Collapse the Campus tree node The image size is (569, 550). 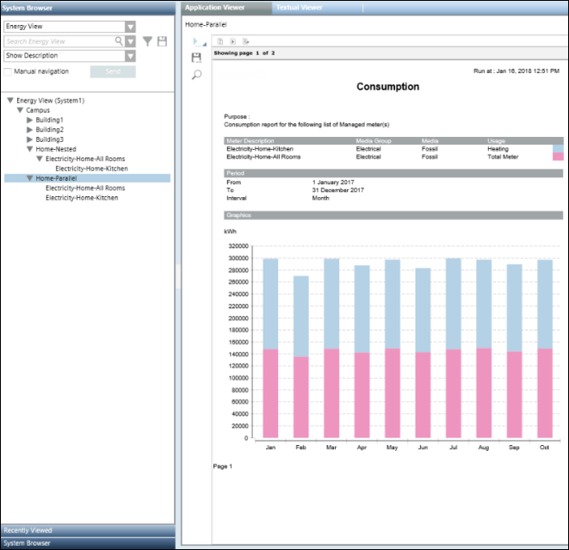click(20, 110)
